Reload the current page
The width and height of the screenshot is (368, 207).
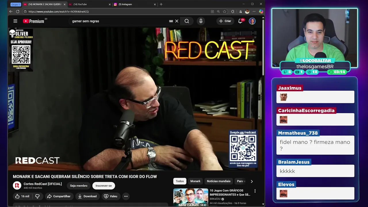[x=18, y=11]
